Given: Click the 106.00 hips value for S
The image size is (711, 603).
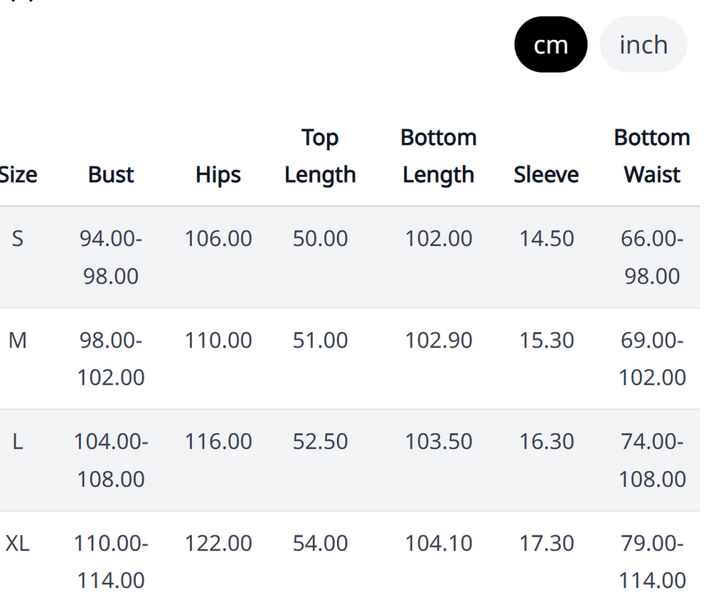Looking at the screenshot, I should (218, 238).
